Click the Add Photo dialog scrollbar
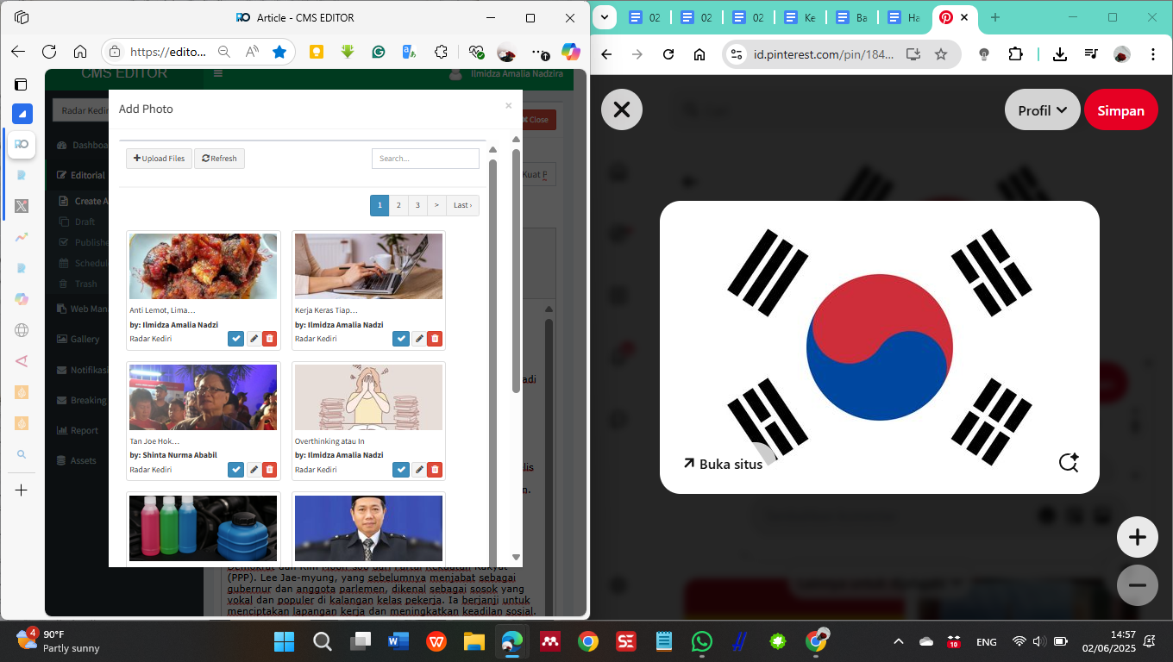The width and height of the screenshot is (1173, 662). click(x=516, y=272)
